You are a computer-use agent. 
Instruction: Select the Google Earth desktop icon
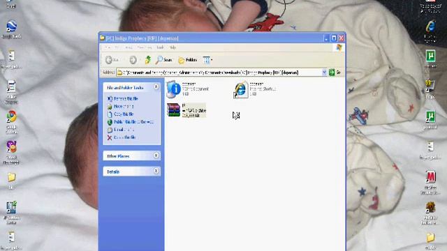point(11,29)
